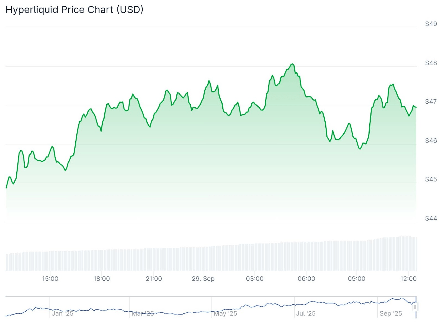Image resolution: width=443 pixels, height=326 pixels.
Task: Click Sep '25 in the range navigator
Action: coord(391,314)
